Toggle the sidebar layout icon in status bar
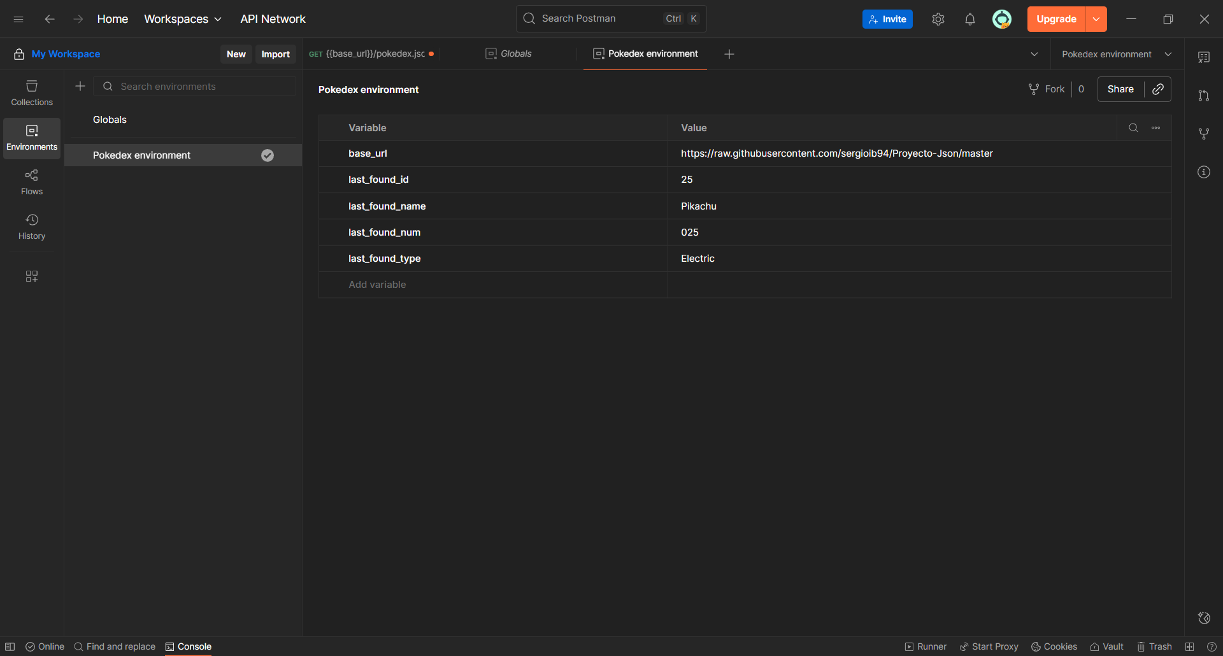Viewport: 1223px width, 656px height. pyautogui.click(x=10, y=646)
